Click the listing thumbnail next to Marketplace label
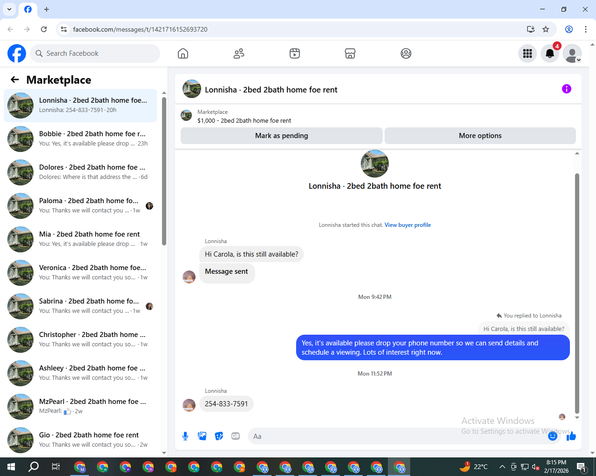 tap(186, 115)
